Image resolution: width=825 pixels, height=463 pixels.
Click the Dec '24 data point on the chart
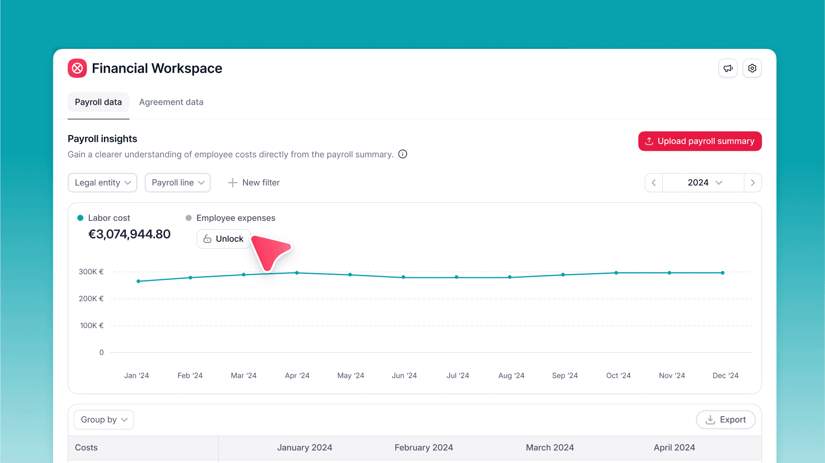click(723, 272)
